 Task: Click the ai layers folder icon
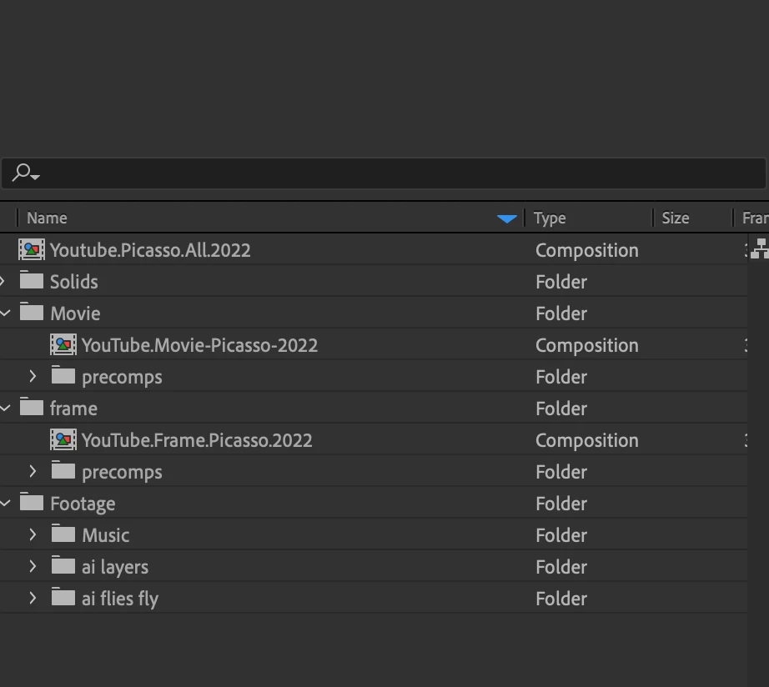[63, 565]
